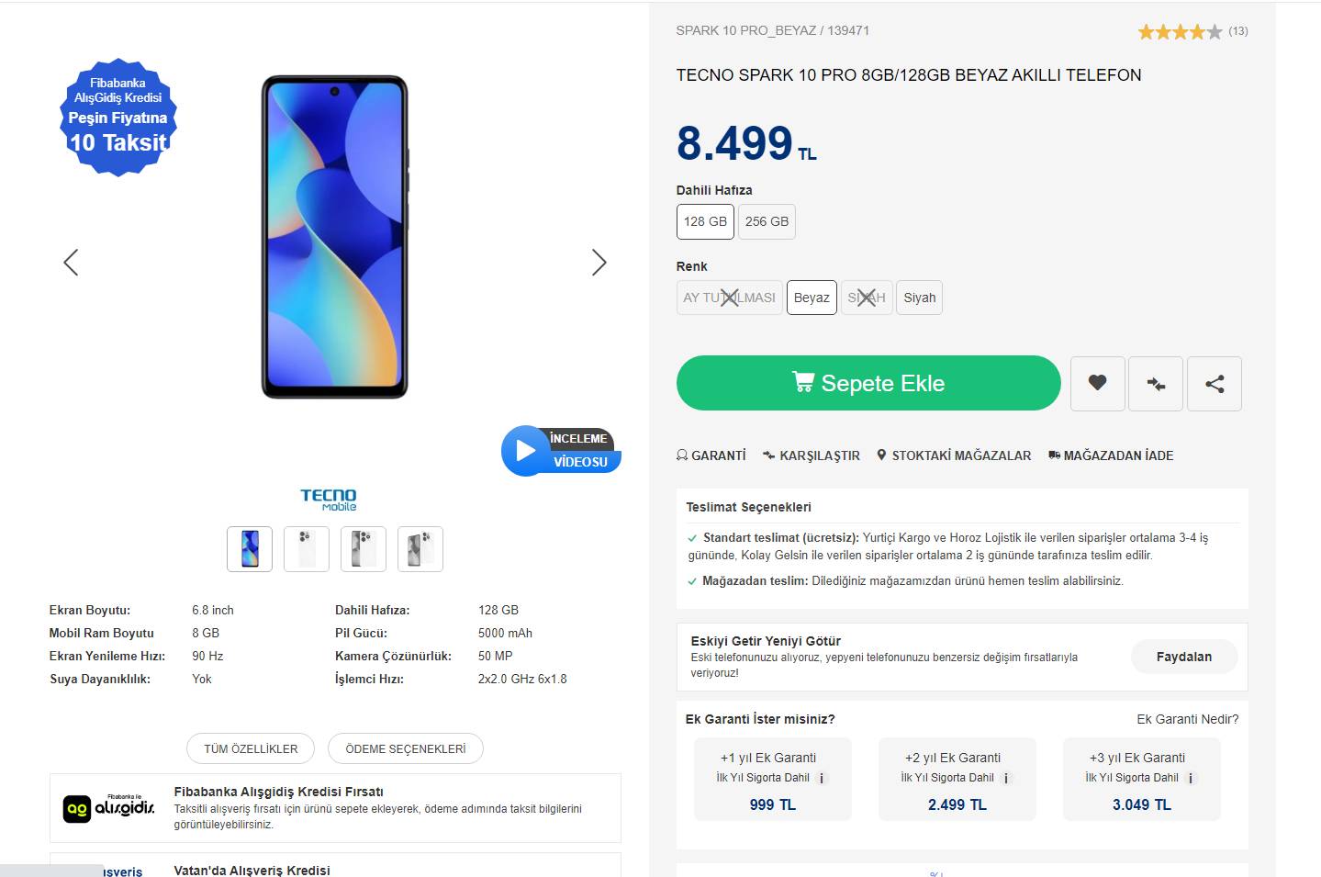The width and height of the screenshot is (1321, 877).
Task: Play the İnceleme Videosu review video
Action: (526, 450)
